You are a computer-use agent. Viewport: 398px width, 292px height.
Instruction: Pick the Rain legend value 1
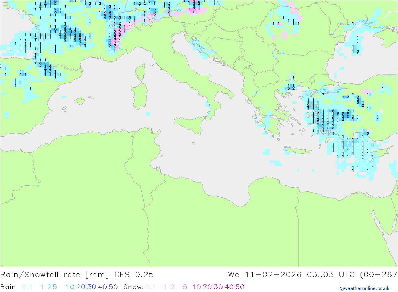[x=42, y=287]
